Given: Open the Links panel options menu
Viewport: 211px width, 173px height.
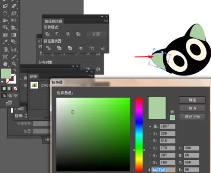Looking at the screenshot, I should (x=91, y=76).
